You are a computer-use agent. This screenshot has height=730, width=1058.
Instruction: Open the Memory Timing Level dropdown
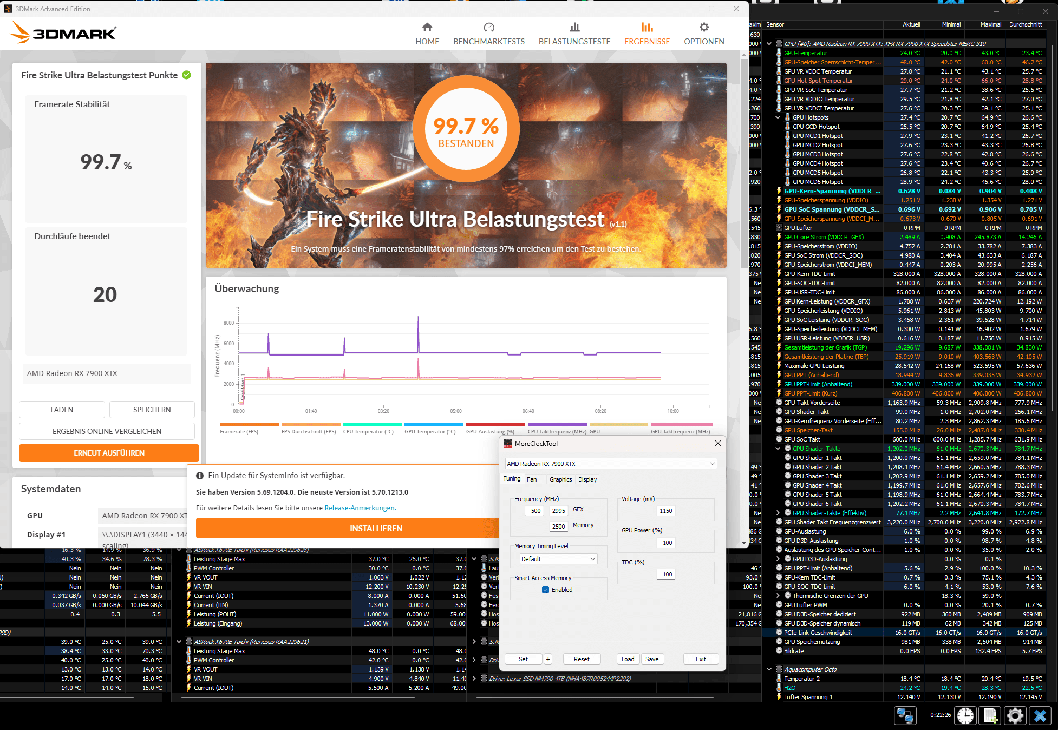558,559
